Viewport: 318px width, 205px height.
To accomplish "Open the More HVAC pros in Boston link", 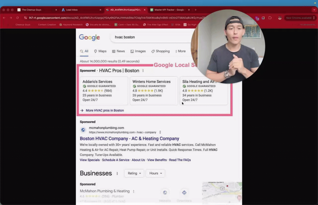I will click(105, 110).
